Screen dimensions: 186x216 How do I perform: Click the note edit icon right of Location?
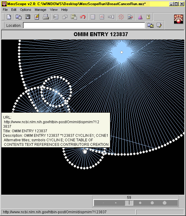(159, 26)
